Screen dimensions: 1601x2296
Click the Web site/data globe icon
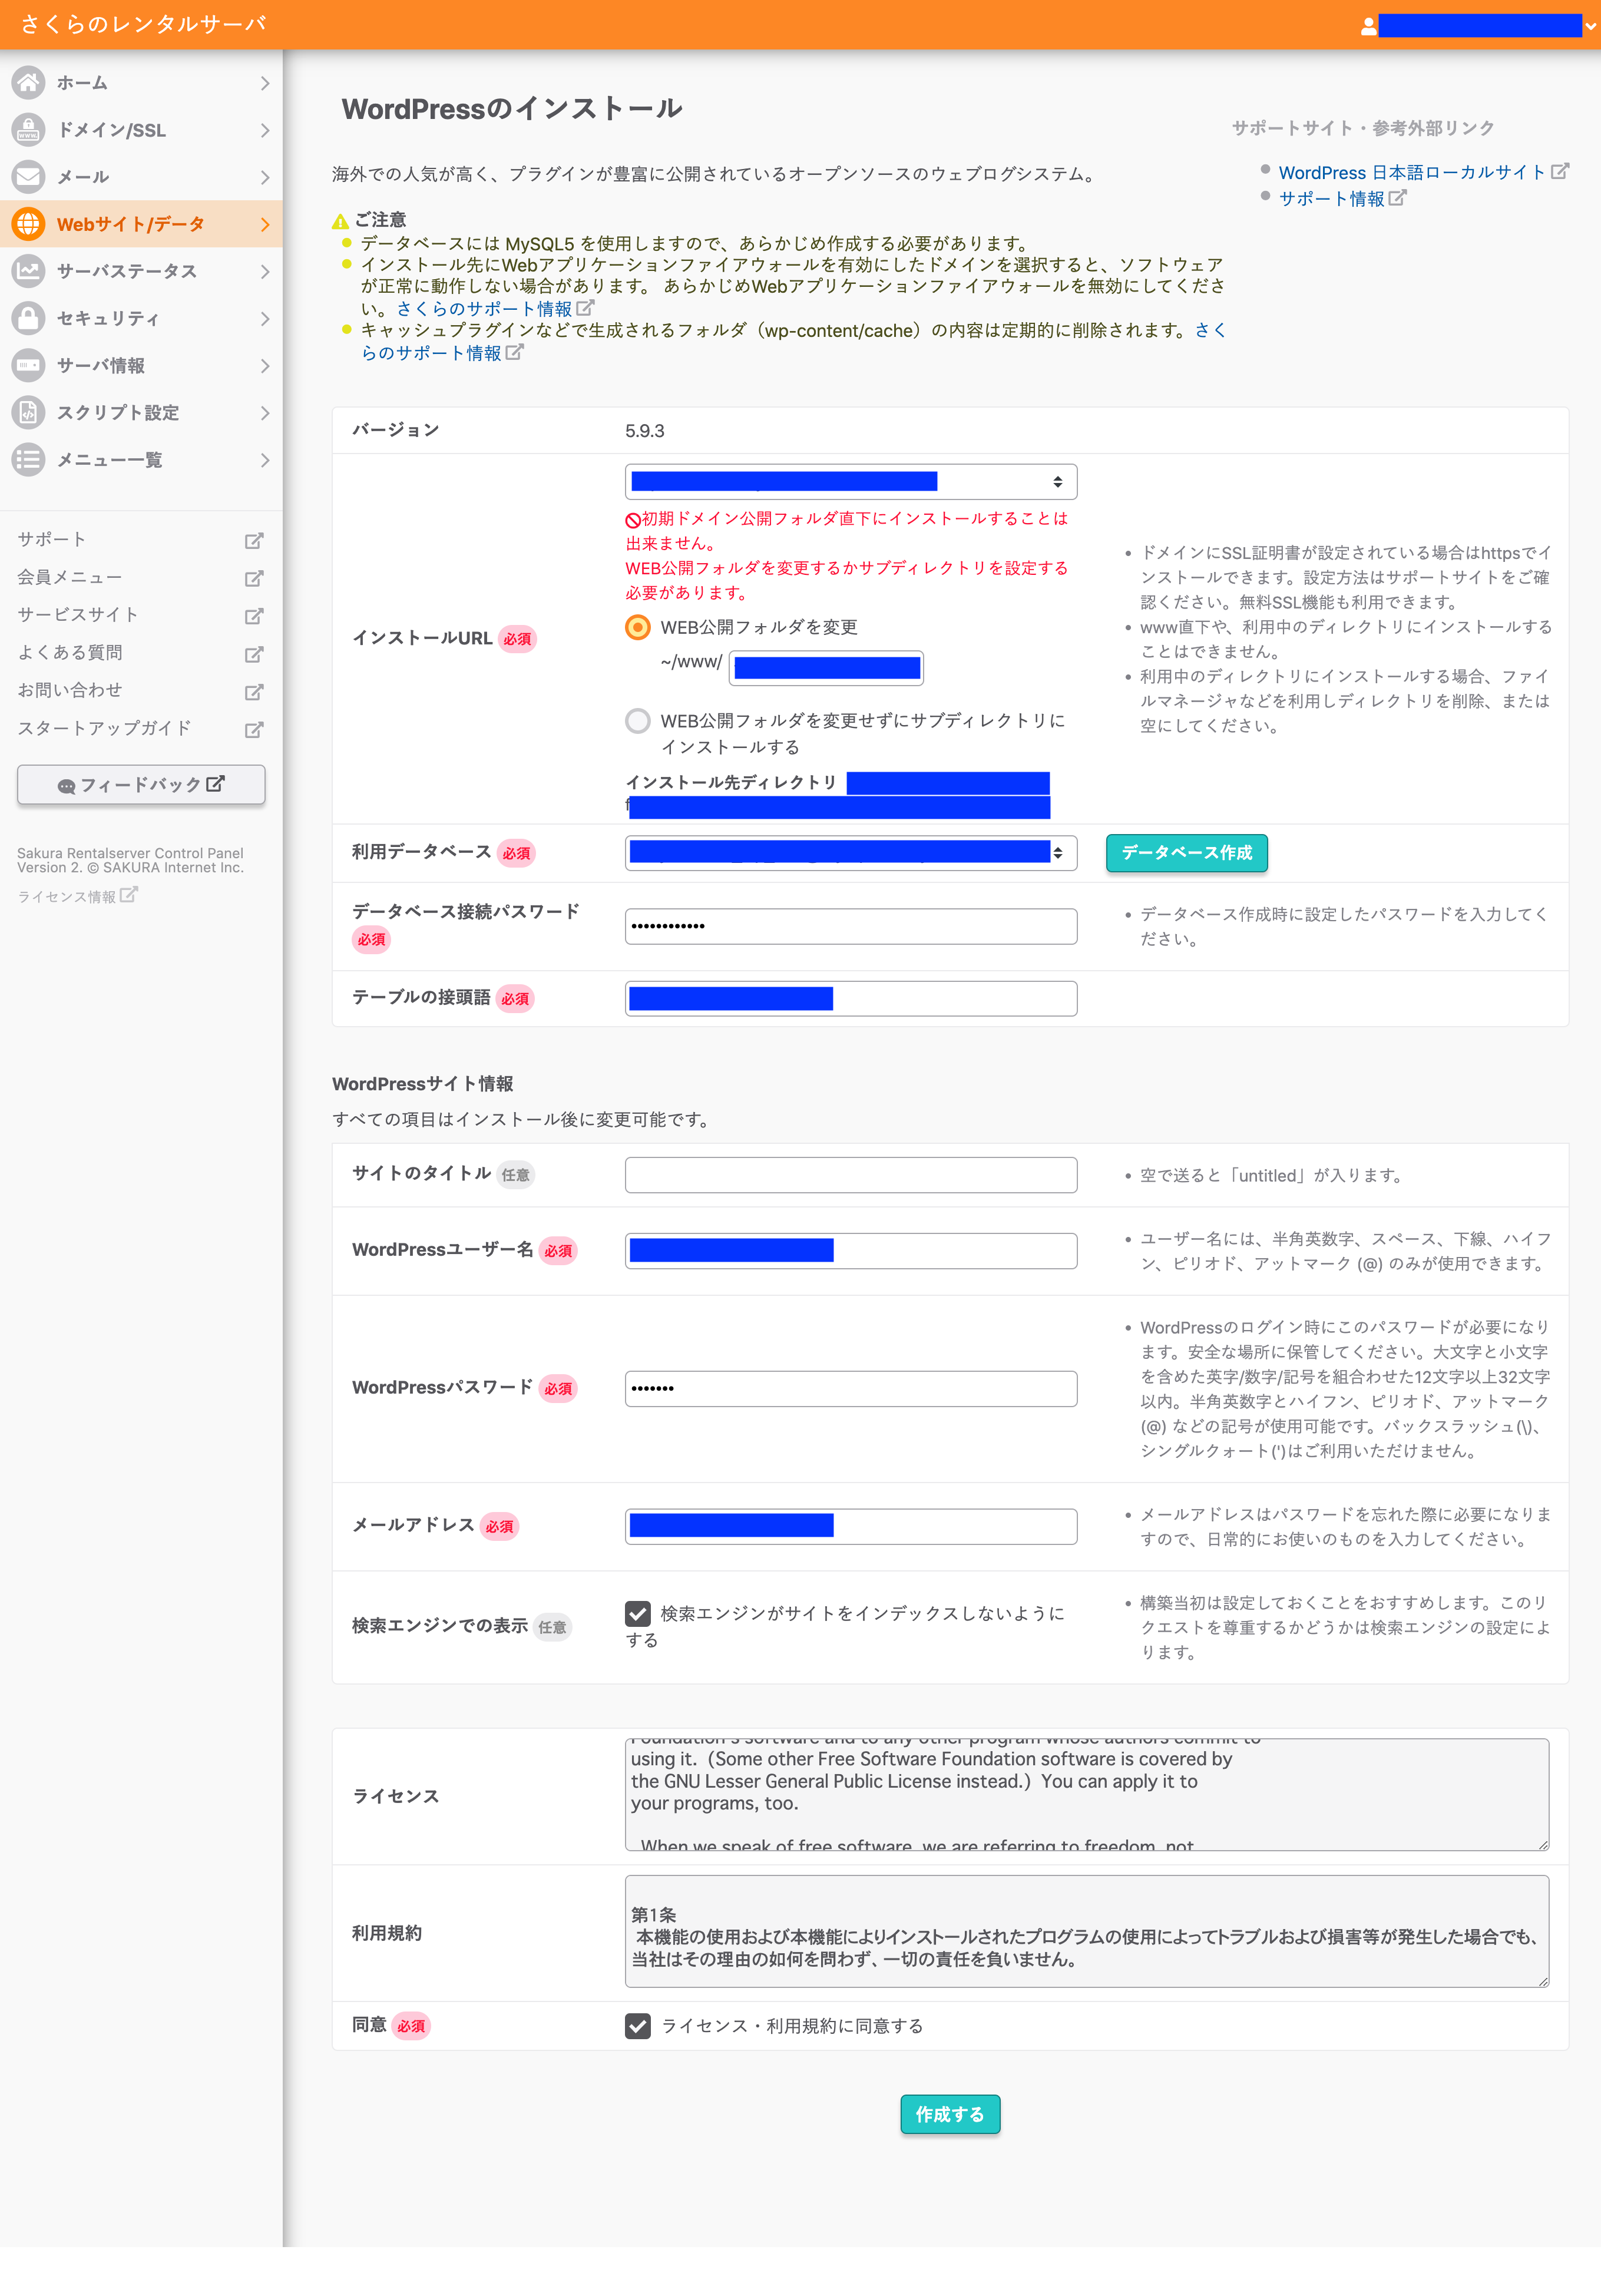[28, 223]
